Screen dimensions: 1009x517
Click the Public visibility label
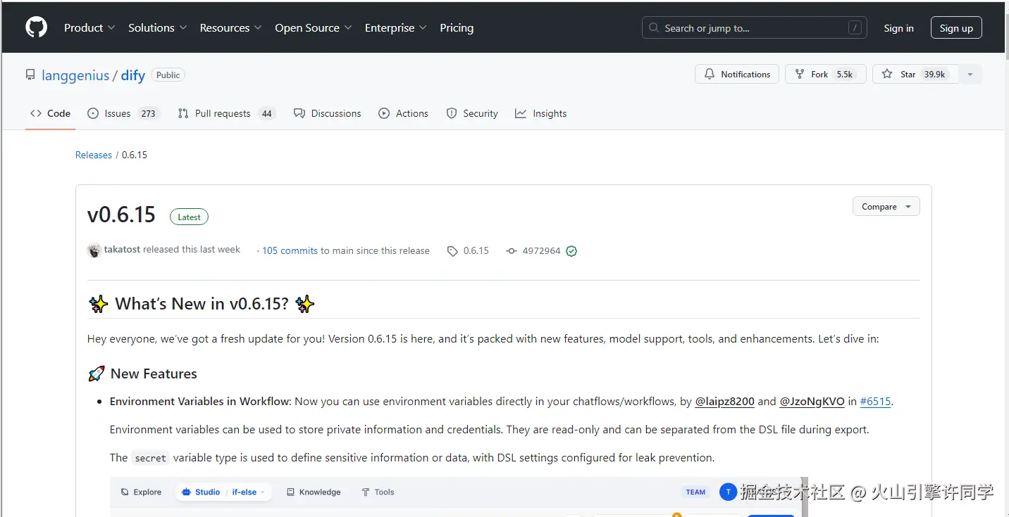click(x=168, y=75)
